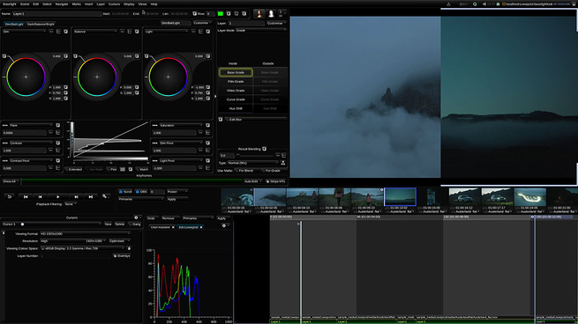Step back one frame in playback controls

click(x=41, y=196)
